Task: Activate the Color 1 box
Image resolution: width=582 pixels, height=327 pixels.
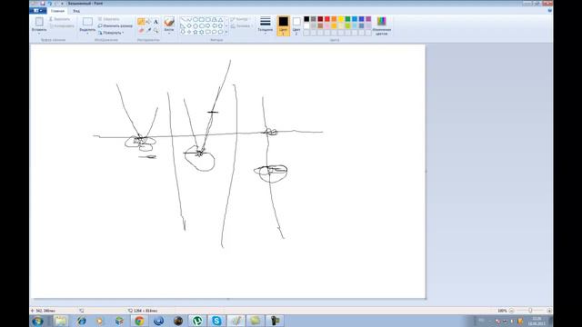Action: [283, 25]
